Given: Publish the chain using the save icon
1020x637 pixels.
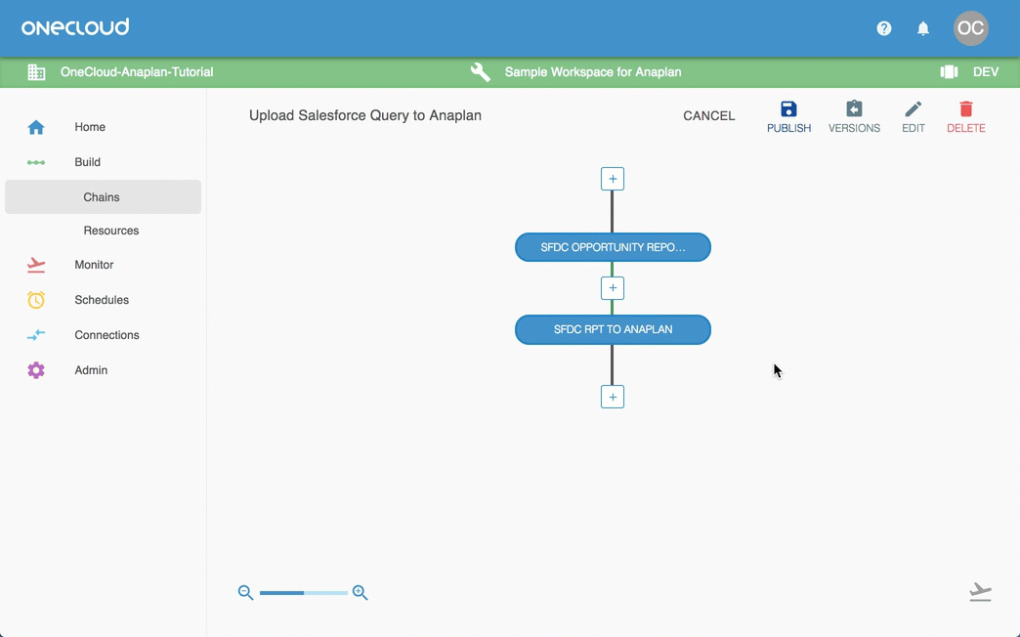Looking at the screenshot, I should coord(788,108).
